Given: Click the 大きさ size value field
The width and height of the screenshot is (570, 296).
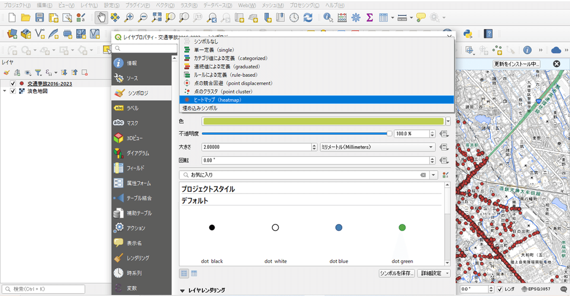Looking at the screenshot, I should pyautogui.click(x=257, y=147).
